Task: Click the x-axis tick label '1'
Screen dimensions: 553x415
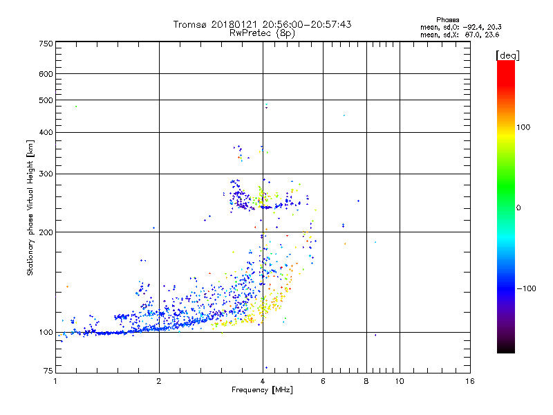Action: (x=55, y=381)
